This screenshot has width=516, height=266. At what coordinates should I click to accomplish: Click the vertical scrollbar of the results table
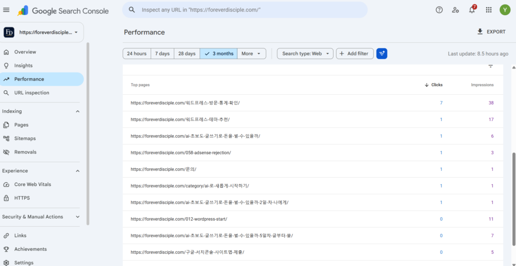(x=513, y=199)
